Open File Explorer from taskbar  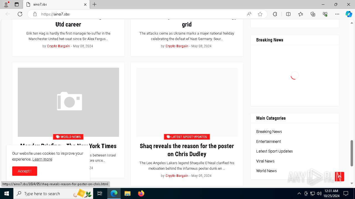(x=127, y=193)
